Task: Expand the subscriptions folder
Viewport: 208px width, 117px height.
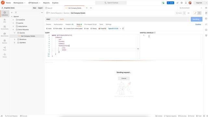Action: coord(13,26)
